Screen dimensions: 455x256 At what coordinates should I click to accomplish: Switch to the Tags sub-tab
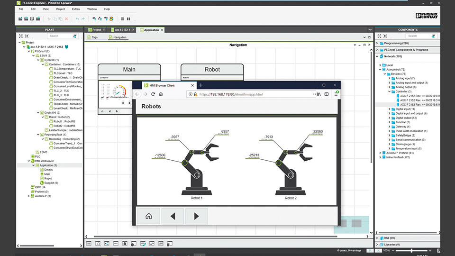coord(95,37)
